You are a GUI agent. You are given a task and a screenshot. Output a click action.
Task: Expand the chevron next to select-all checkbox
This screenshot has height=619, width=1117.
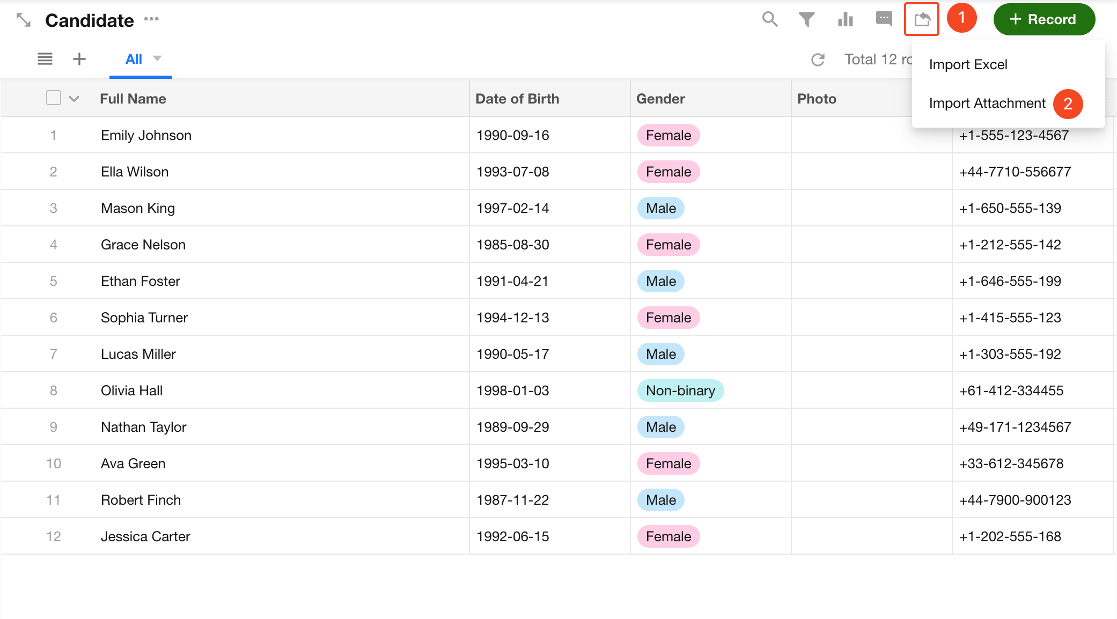74,99
